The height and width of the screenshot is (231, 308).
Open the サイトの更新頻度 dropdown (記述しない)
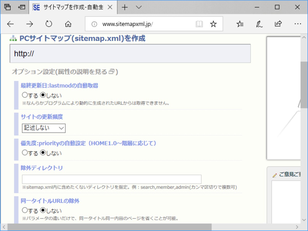[x=44, y=128]
